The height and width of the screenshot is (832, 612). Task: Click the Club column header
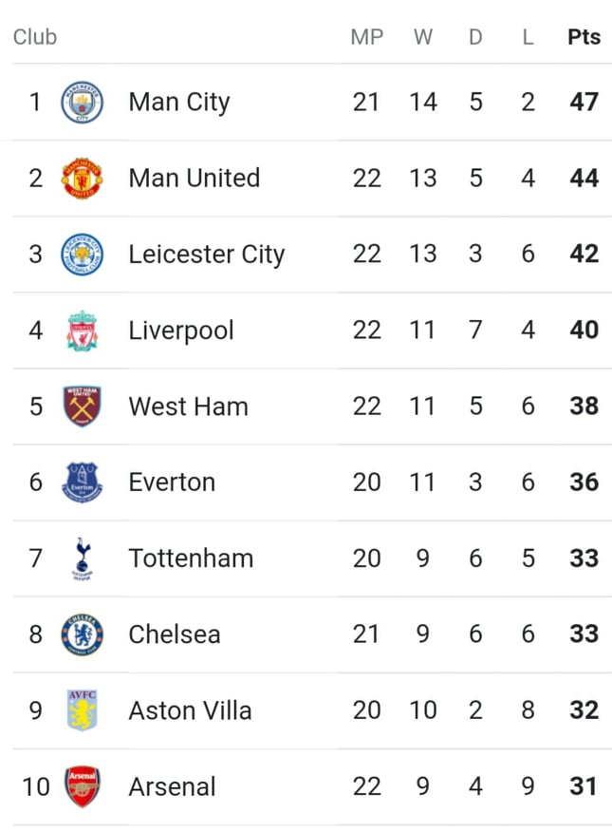click(x=35, y=37)
